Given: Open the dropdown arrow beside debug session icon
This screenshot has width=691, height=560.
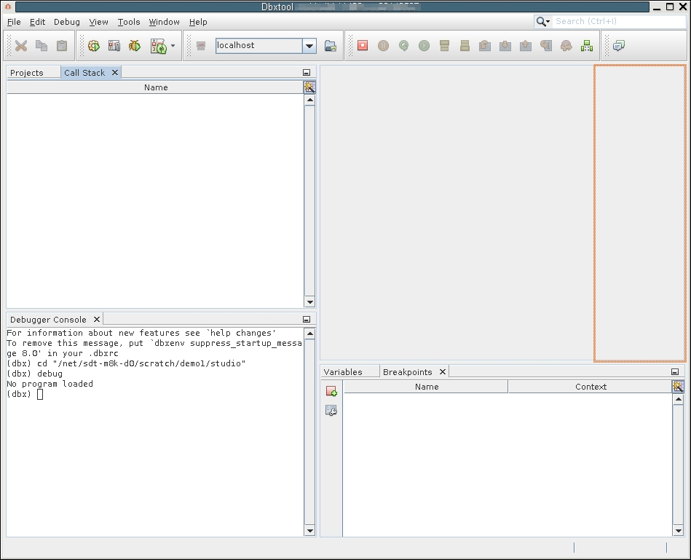Looking at the screenshot, I should tap(173, 45).
